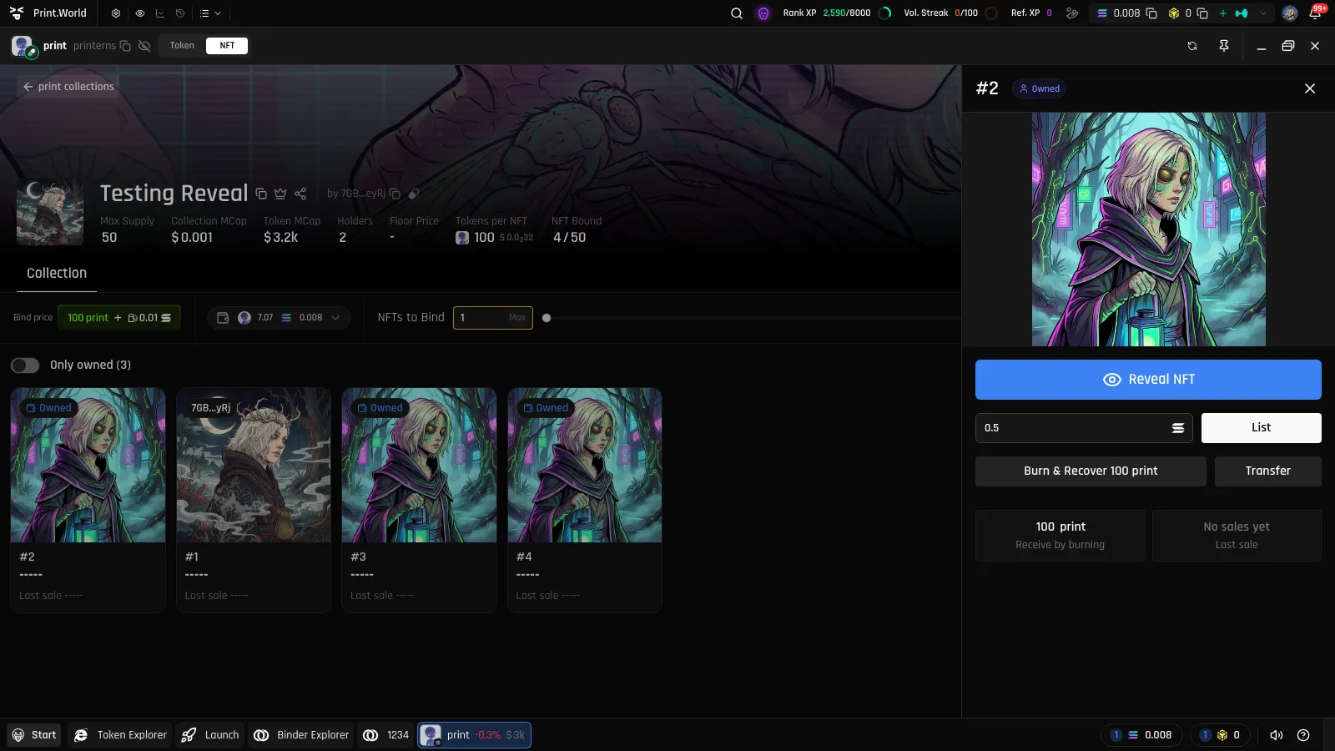
Task: Select the print -0.3% taskbar window
Action: pos(474,735)
